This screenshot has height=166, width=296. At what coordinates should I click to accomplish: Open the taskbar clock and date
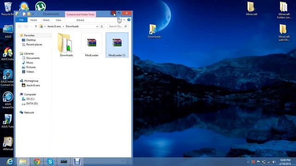point(285,162)
